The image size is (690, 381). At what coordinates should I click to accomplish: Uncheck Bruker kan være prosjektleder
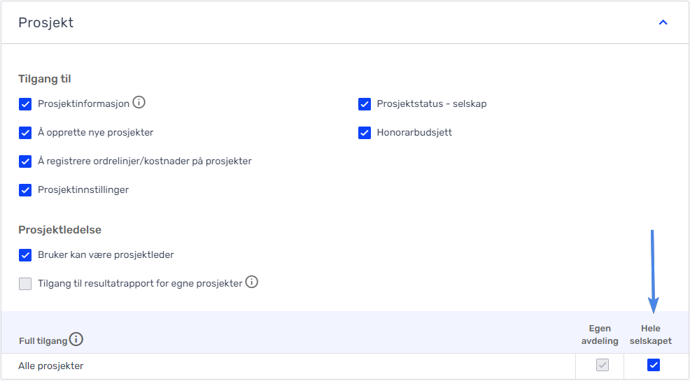[25, 255]
